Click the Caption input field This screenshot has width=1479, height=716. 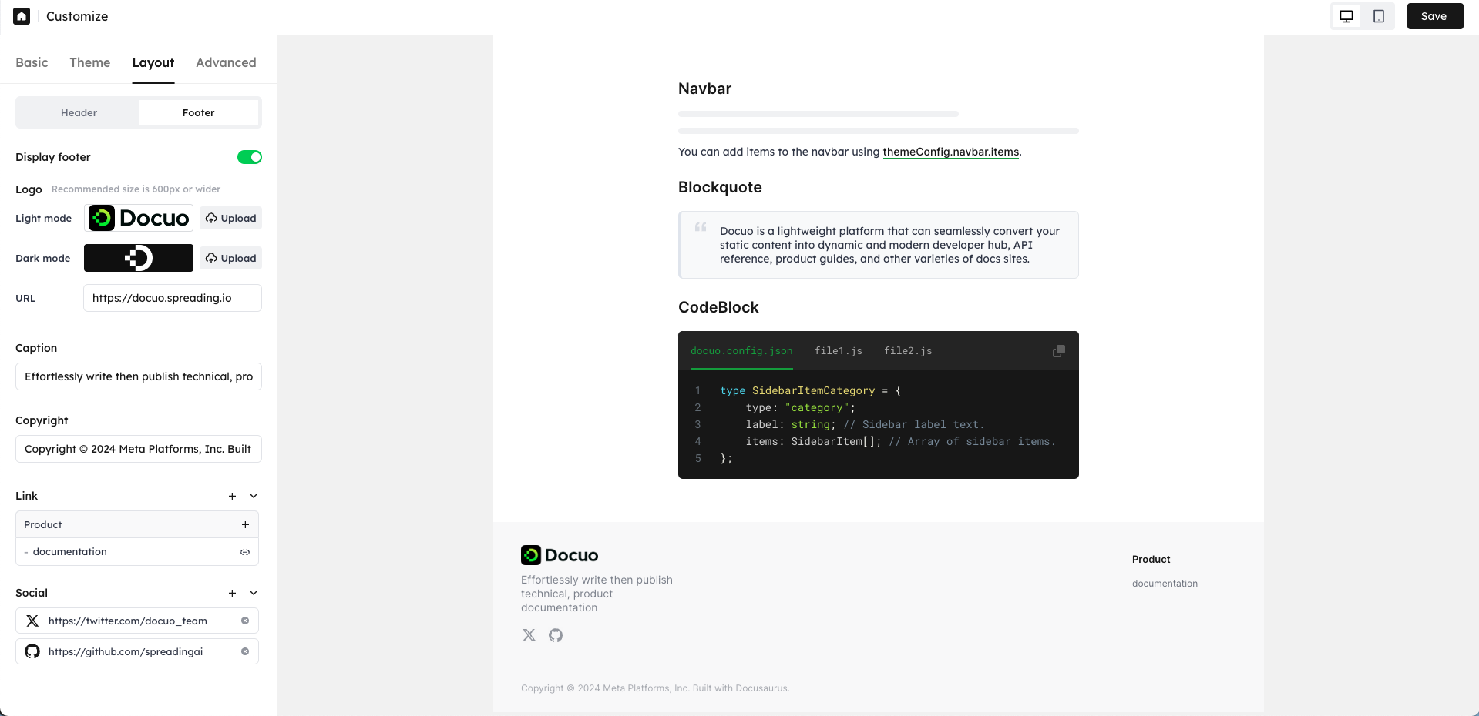coord(139,376)
